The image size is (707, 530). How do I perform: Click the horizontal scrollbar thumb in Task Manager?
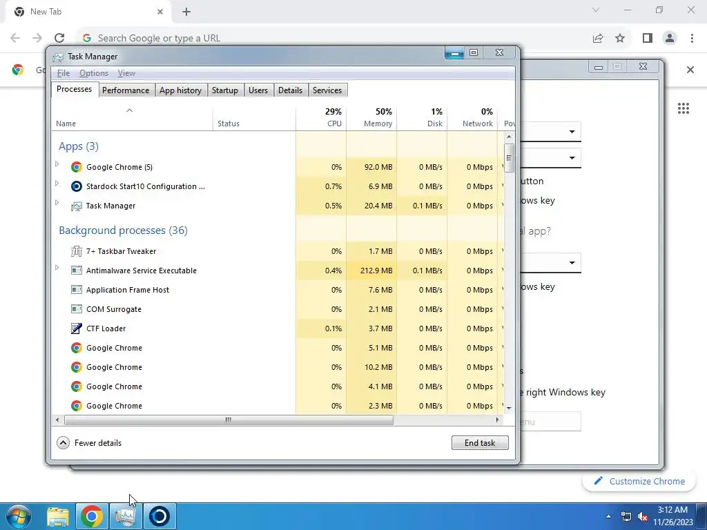tap(229, 420)
